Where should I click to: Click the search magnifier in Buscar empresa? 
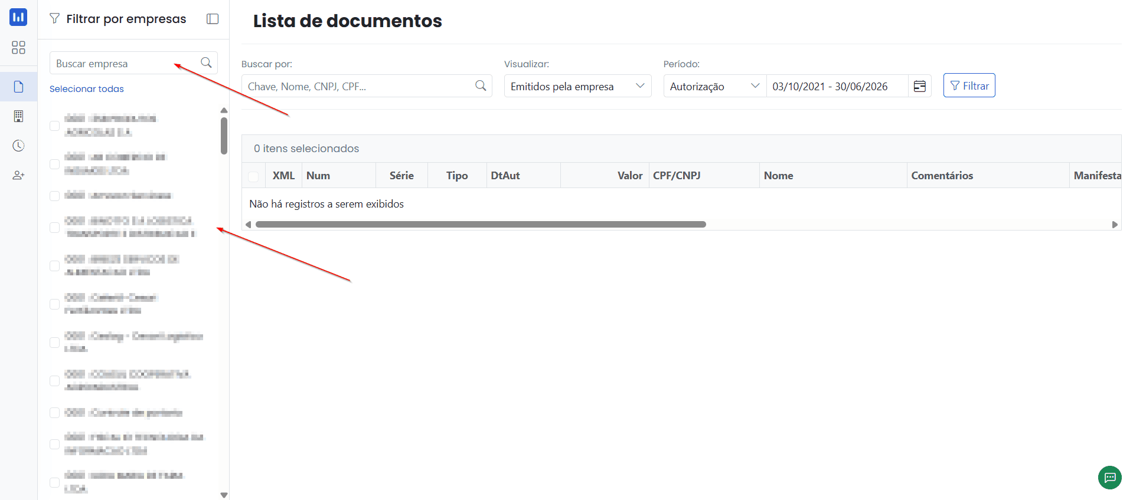[x=206, y=63]
